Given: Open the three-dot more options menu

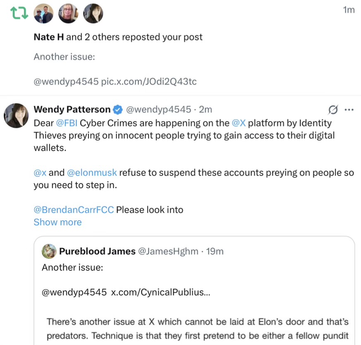Looking at the screenshot, I should click(349, 109).
